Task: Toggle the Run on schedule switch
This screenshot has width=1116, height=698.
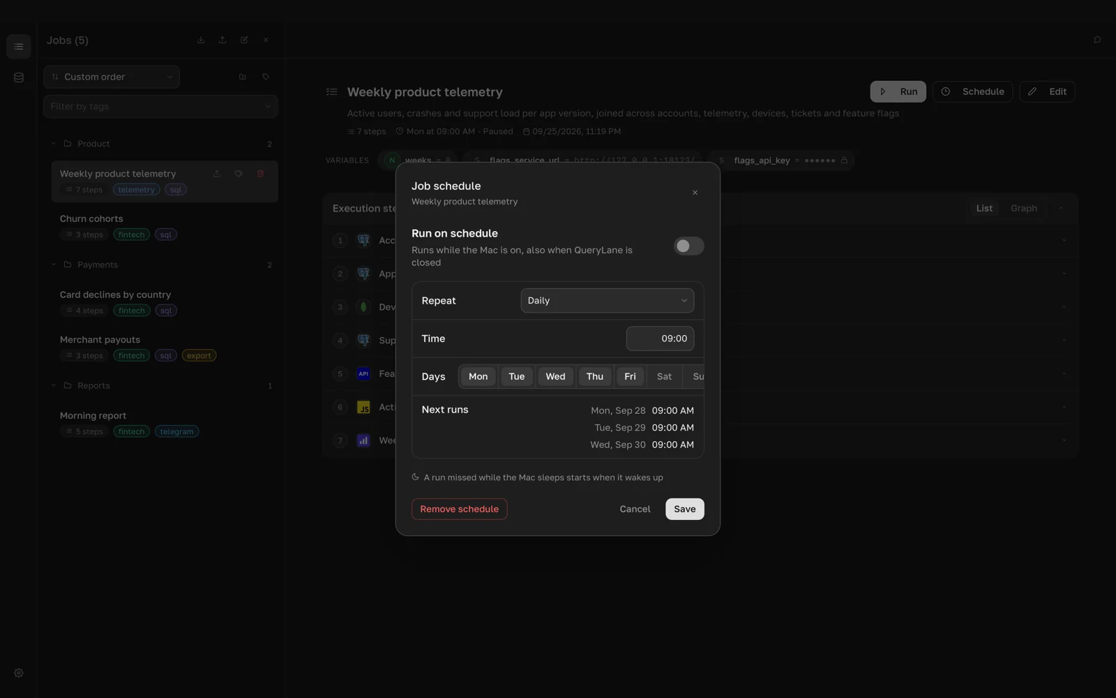Action: click(688, 246)
